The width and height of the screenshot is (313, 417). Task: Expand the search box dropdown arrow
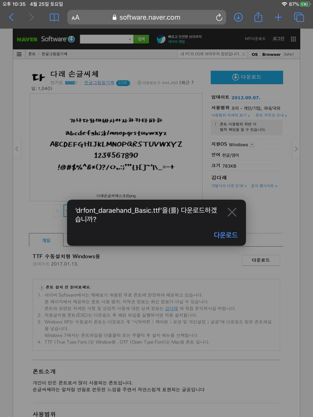tap(130, 39)
